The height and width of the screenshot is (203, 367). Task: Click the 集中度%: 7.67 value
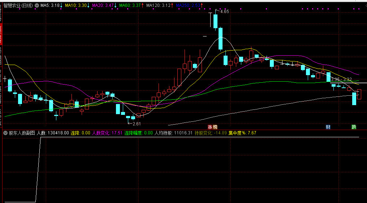click(242, 133)
